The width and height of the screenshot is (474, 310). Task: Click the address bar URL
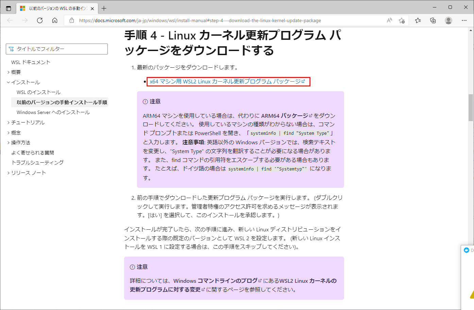(x=200, y=20)
